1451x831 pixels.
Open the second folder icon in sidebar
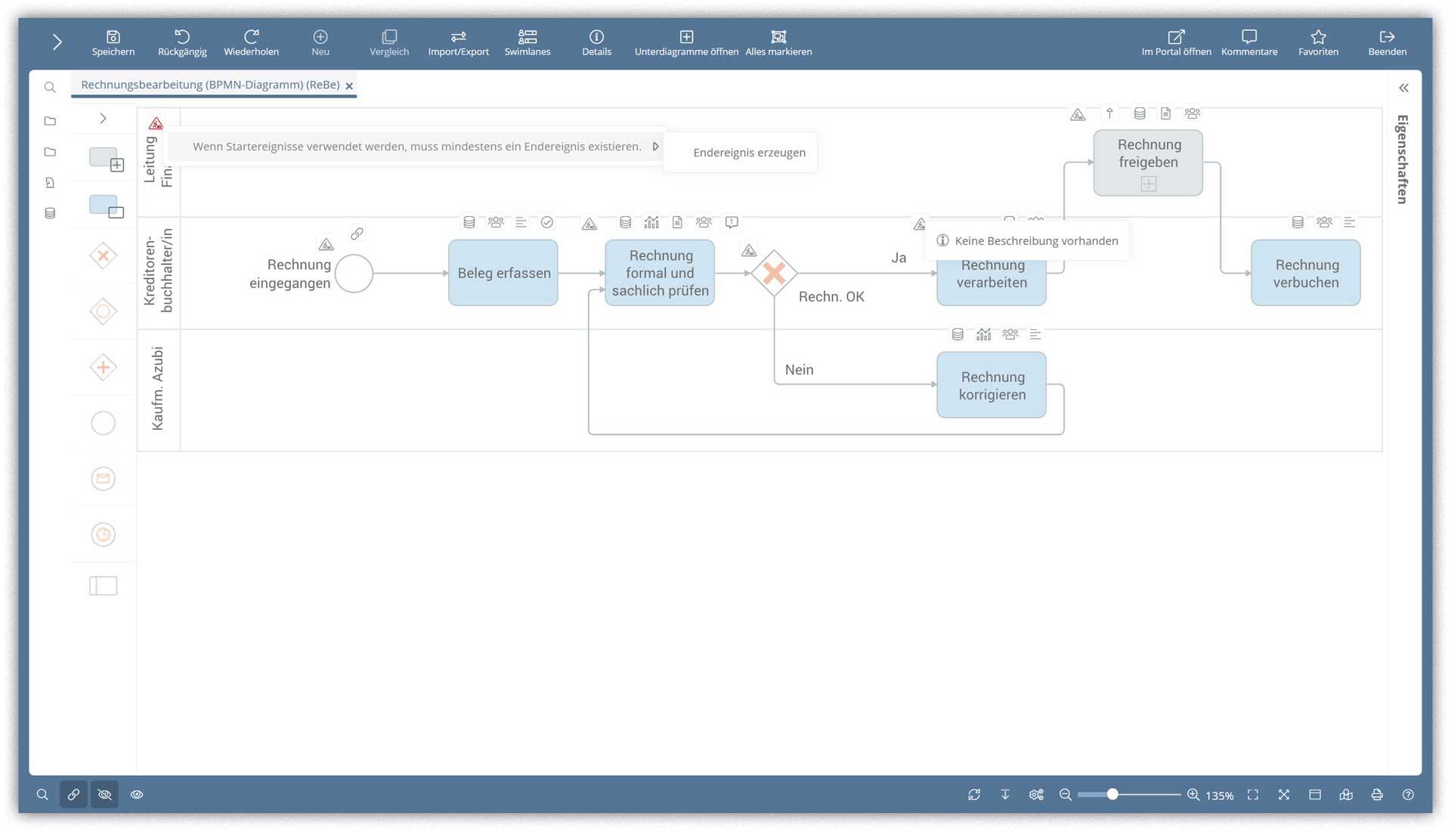[50, 152]
